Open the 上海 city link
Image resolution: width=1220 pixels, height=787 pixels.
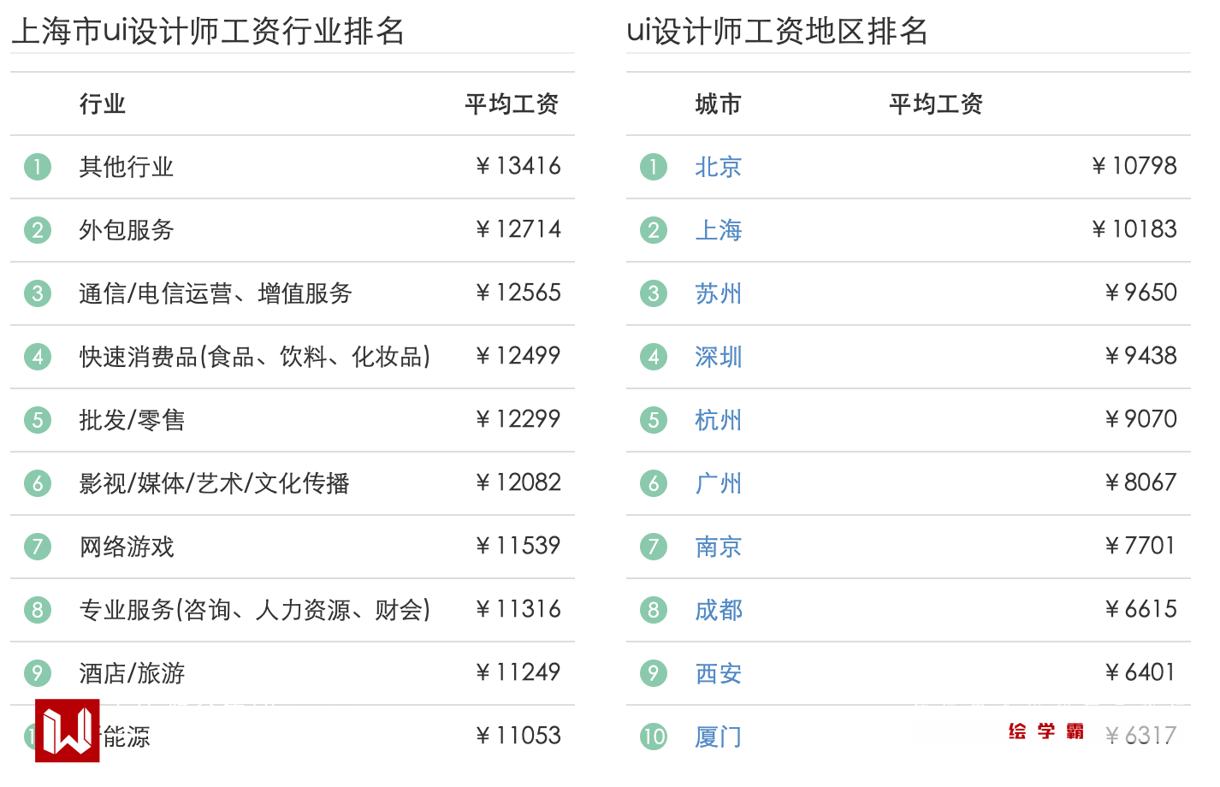[x=718, y=230]
